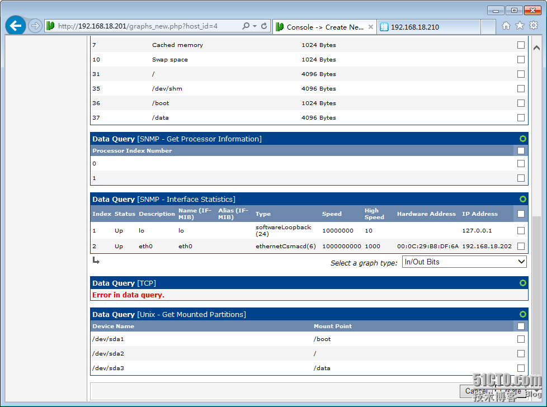Check the eth0 interface row checkbox

pos(521,246)
